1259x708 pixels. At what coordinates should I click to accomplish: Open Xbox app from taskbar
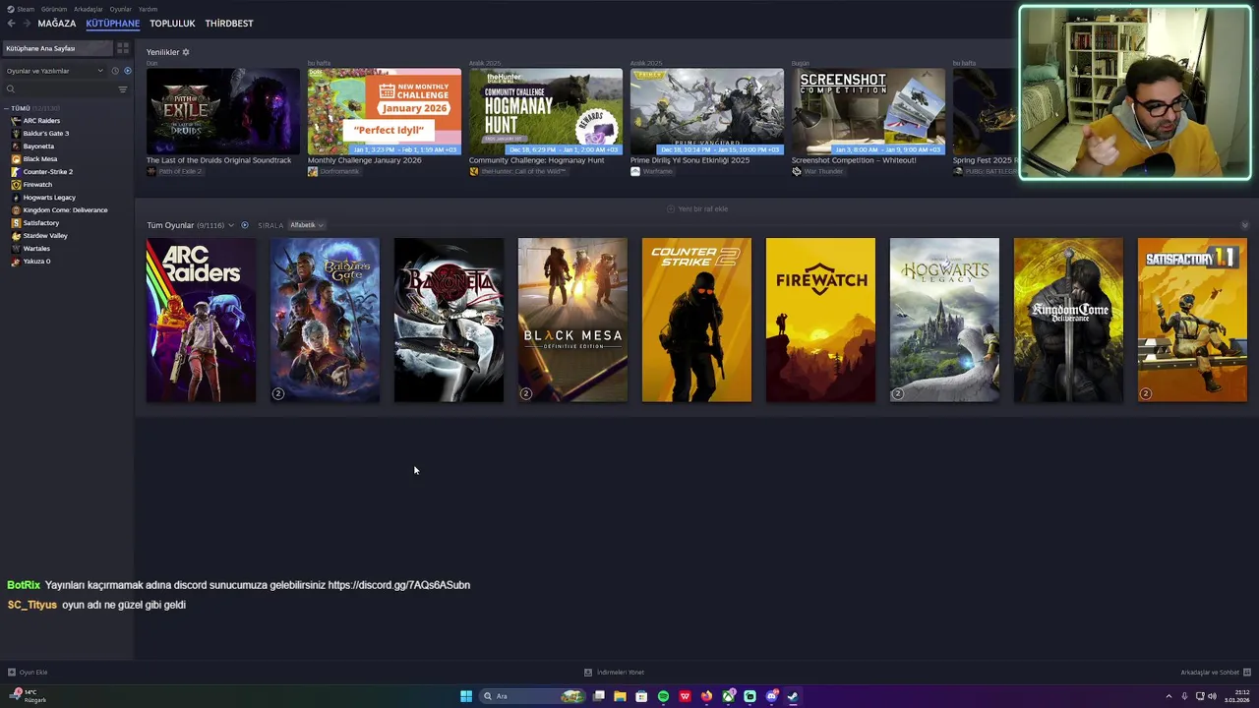tap(728, 696)
